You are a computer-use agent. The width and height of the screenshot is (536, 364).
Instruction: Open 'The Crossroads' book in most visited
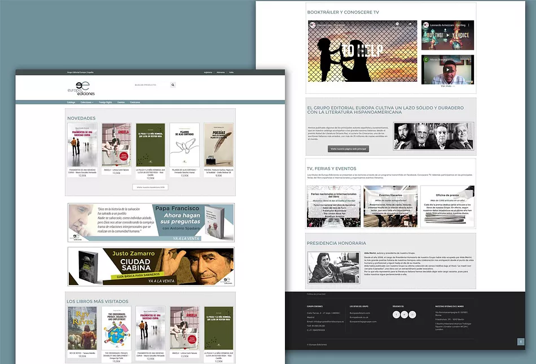coord(116,328)
